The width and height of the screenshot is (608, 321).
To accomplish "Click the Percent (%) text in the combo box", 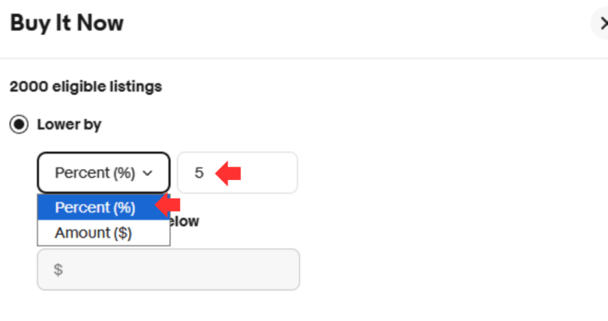I will pos(95,173).
